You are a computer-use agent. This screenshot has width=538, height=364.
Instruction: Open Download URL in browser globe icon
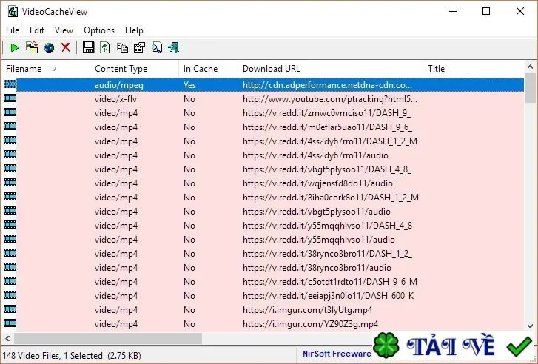point(50,47)
